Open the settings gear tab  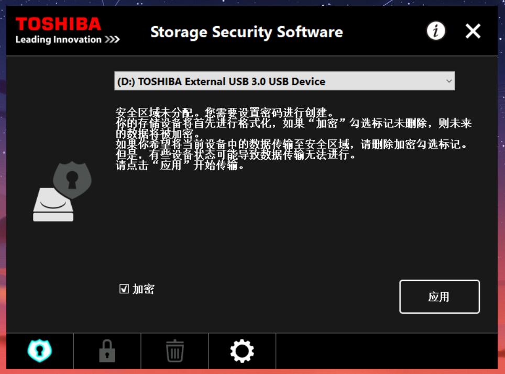[x=242, y=350]
